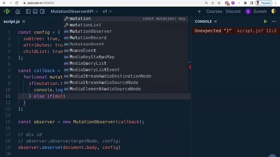Open the Discord link
This screenshot has height=157, width=280.
tap(233, 11)
